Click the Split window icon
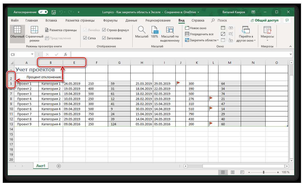 click(223, 28)
